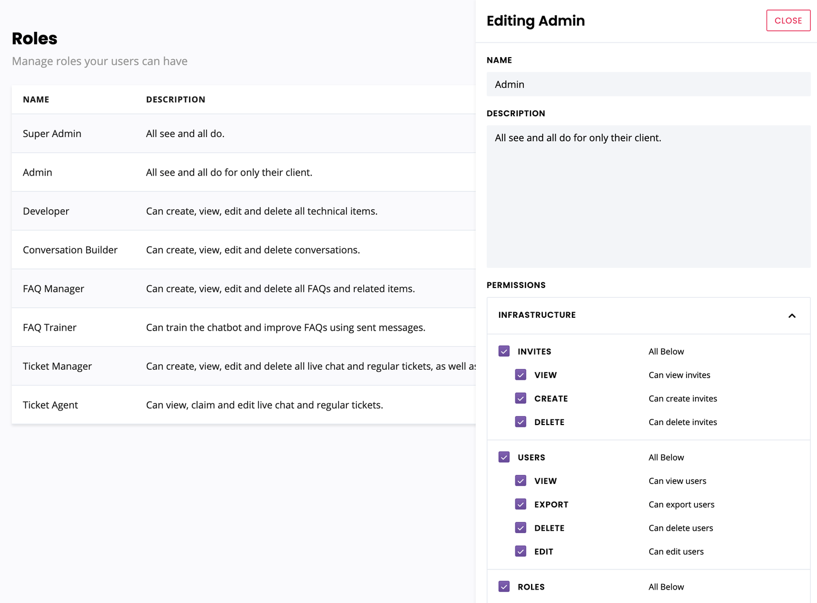Uncheck the Users all-below checkbox

tap(504, 457)
